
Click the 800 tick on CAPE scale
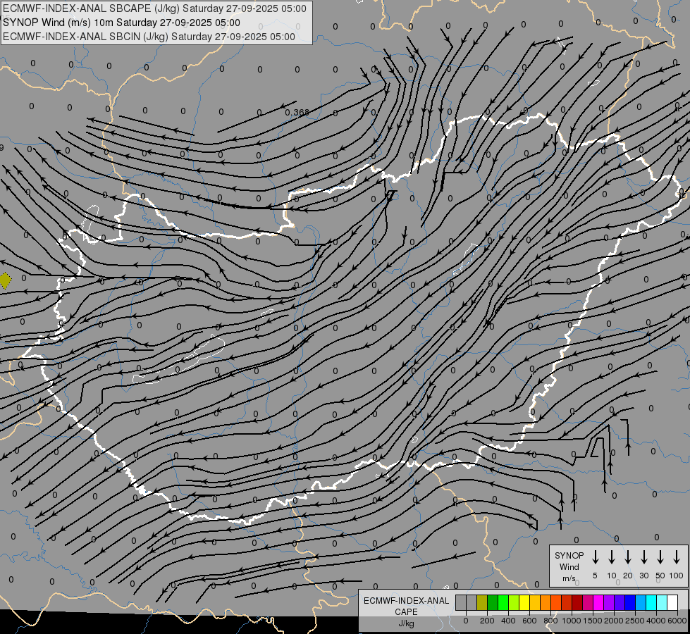550,621
